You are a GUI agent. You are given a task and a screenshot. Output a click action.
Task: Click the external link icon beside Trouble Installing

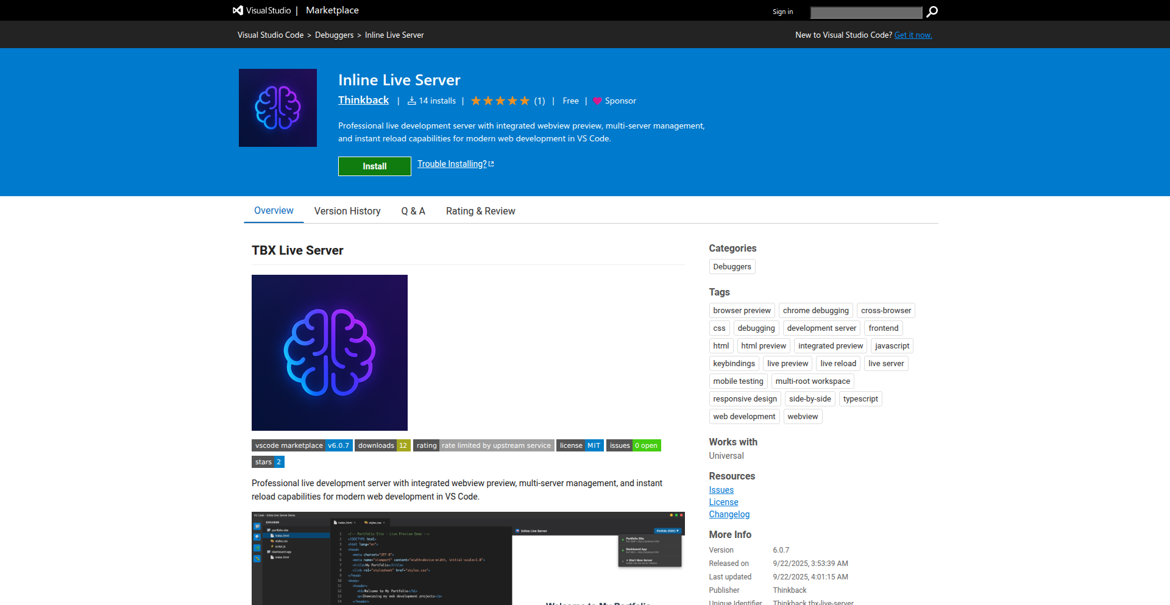(x=491, y=164)
